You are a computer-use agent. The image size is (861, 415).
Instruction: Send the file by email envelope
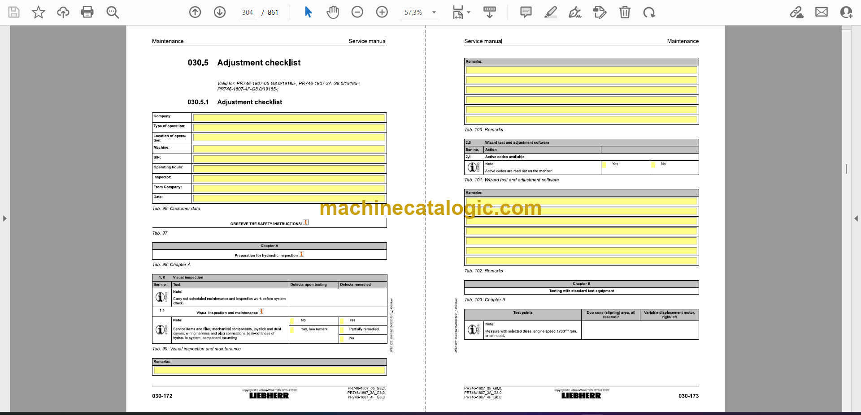(822, 12)
